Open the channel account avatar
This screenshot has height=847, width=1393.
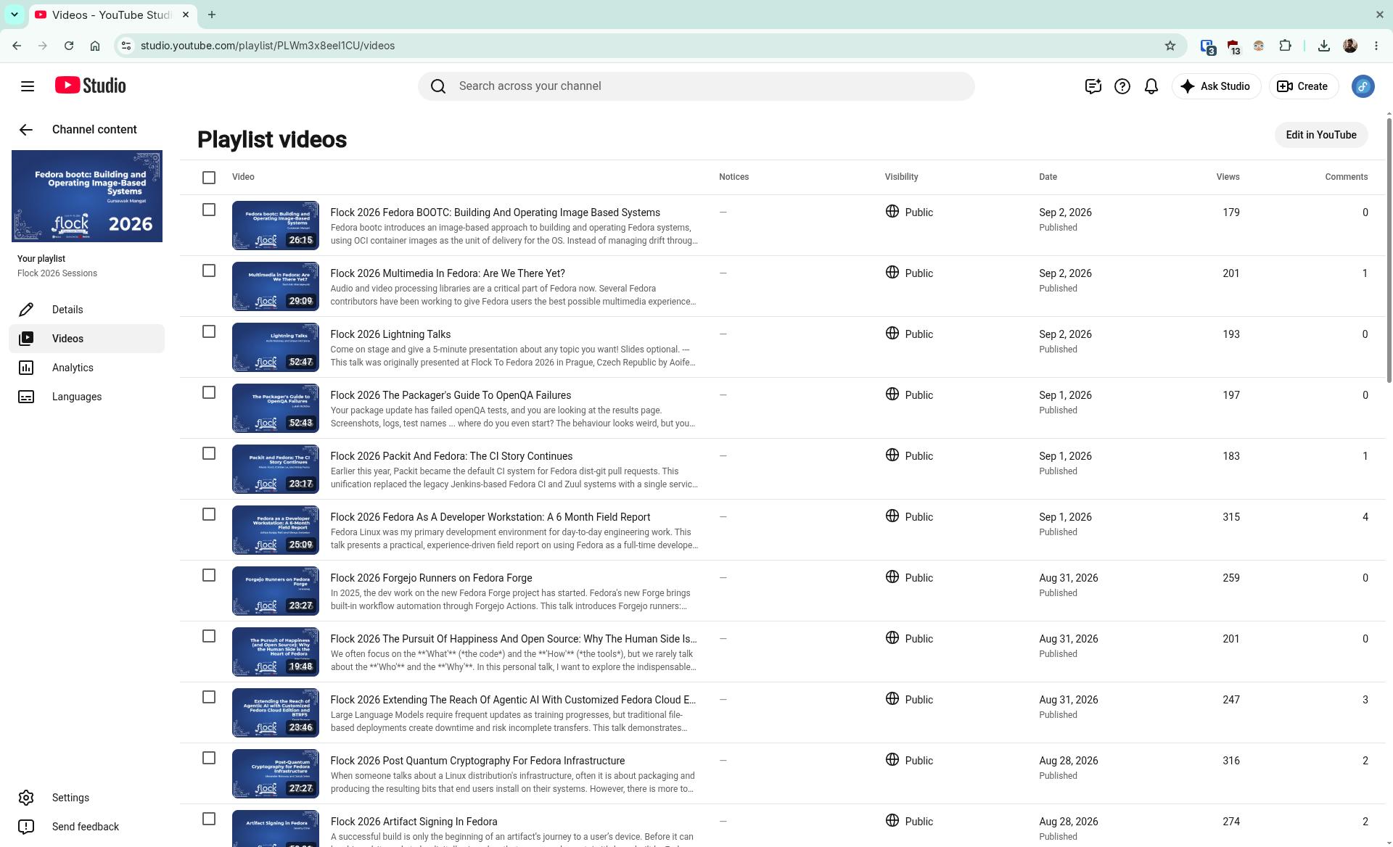coord(1363,86)
